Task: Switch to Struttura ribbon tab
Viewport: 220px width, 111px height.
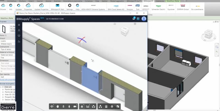Action: [x=22, y=1]
